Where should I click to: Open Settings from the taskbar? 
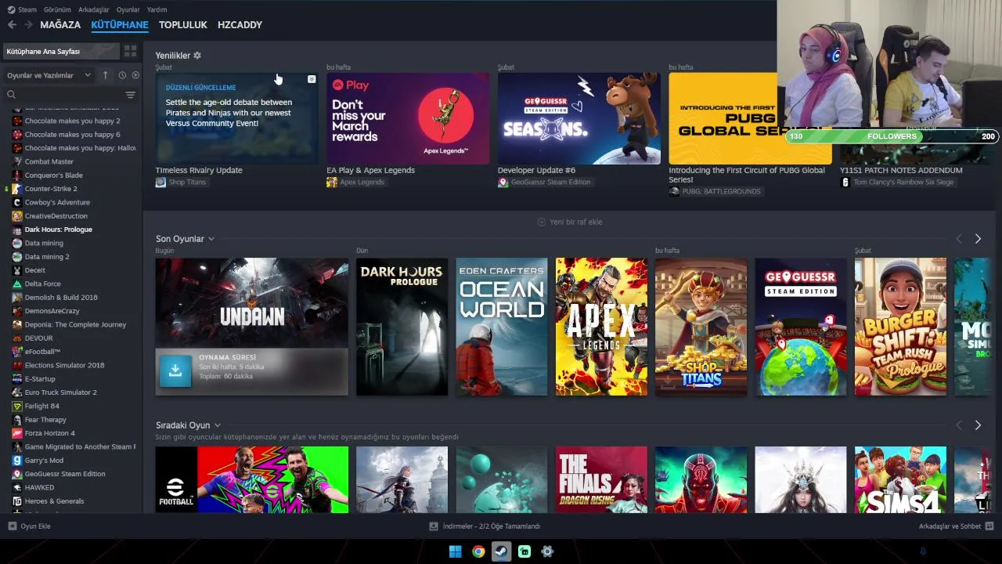(x=547, y=551)
